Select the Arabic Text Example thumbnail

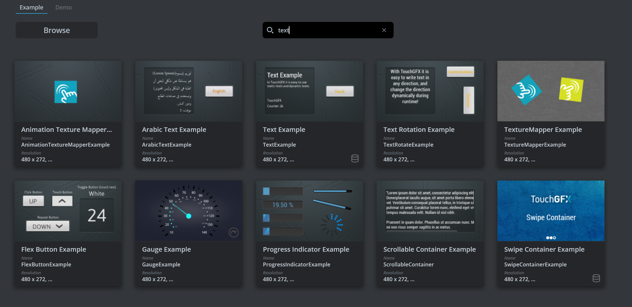pos(189,91)
